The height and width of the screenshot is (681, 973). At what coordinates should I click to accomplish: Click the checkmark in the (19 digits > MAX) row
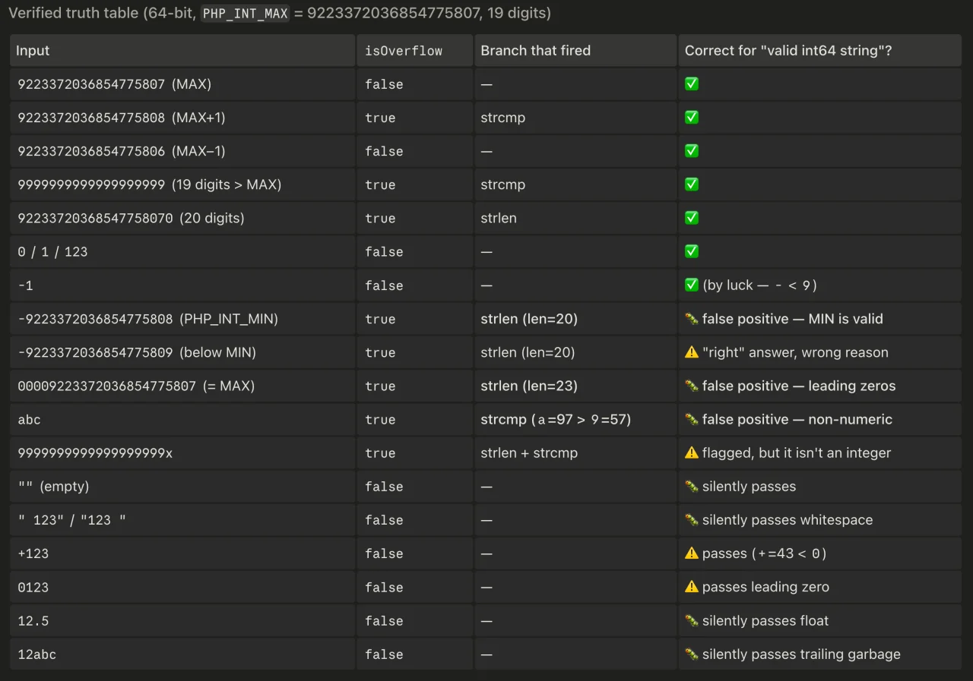pyautogui.click(x=692, y=184)
